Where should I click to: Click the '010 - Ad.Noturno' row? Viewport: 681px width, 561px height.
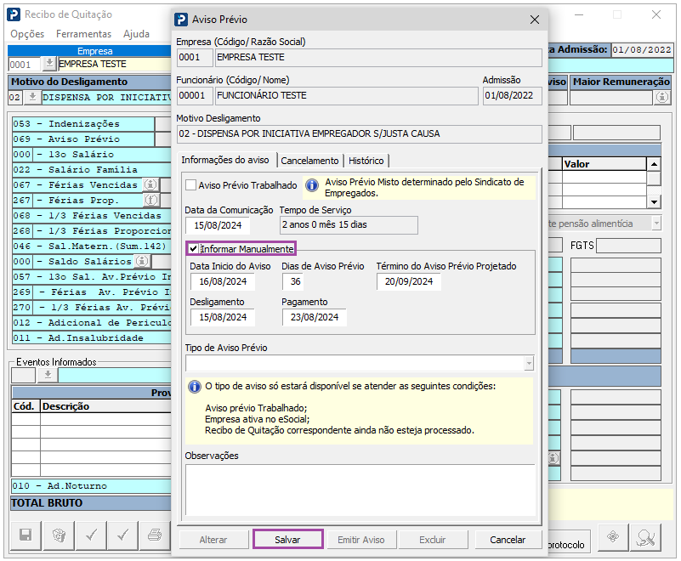[91, 486]
